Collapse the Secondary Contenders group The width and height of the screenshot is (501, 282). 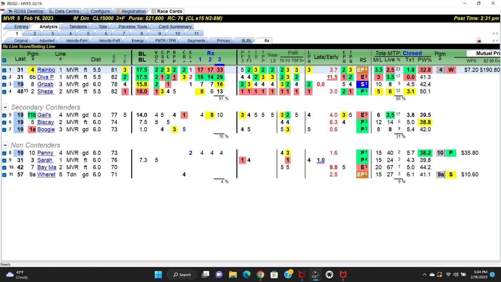(5, 107)
